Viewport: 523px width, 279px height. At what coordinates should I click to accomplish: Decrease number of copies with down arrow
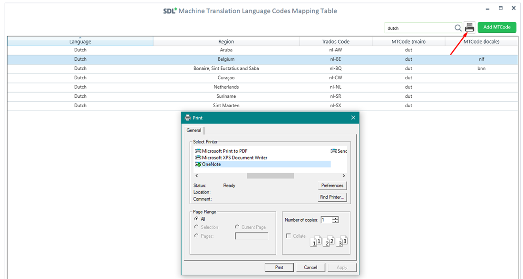[336, 222]
